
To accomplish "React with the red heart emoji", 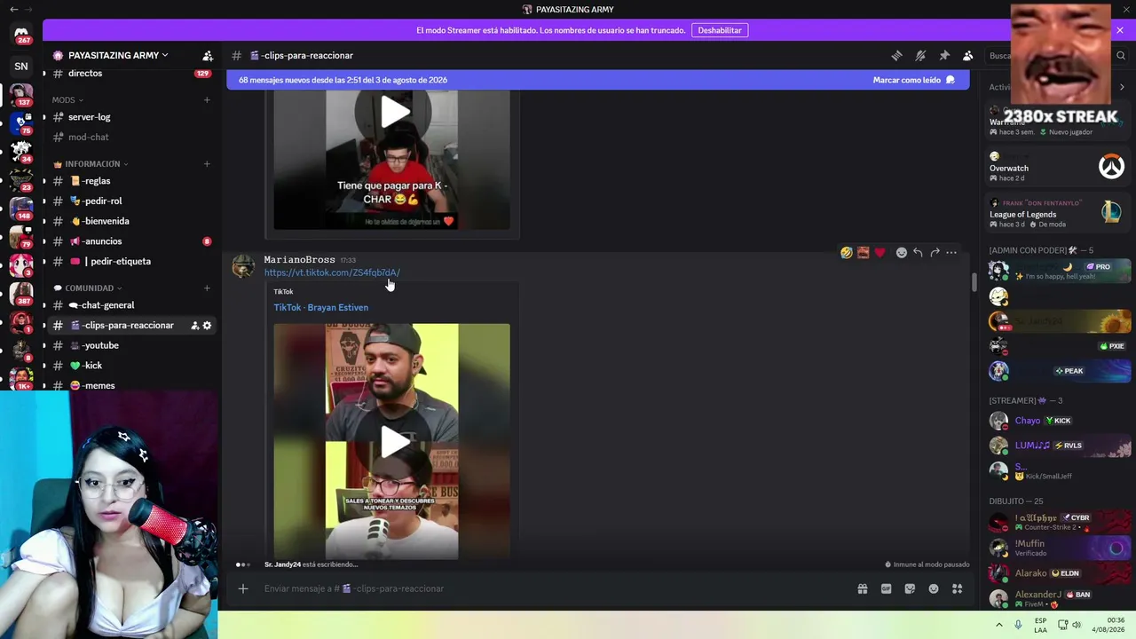I will pyautogui.click(x=880, y=253).
